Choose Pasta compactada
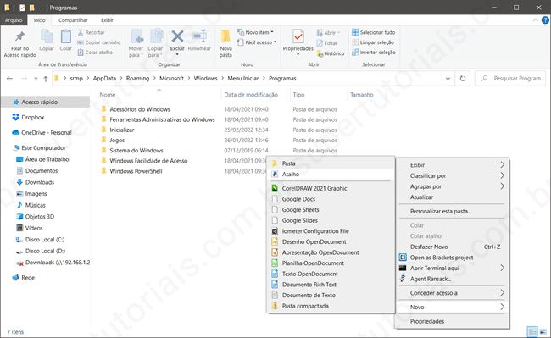The width and height of the screenshot is (551, 338). click(331, 306)
